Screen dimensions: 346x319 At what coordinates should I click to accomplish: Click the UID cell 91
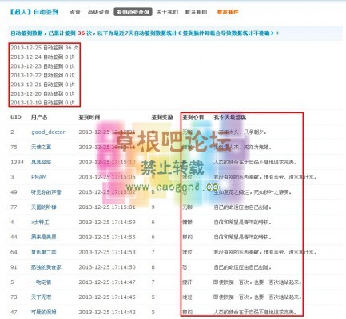coord(14,267)
